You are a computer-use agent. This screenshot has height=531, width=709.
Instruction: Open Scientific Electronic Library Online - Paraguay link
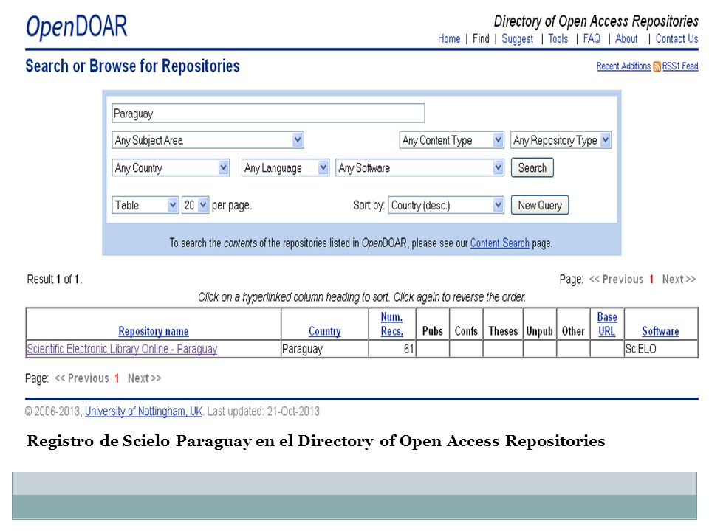(122, 349)
